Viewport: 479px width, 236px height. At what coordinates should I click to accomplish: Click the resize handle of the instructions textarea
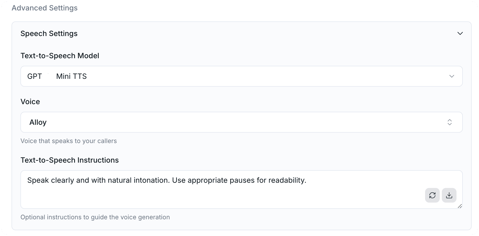(x=460, y=206)
